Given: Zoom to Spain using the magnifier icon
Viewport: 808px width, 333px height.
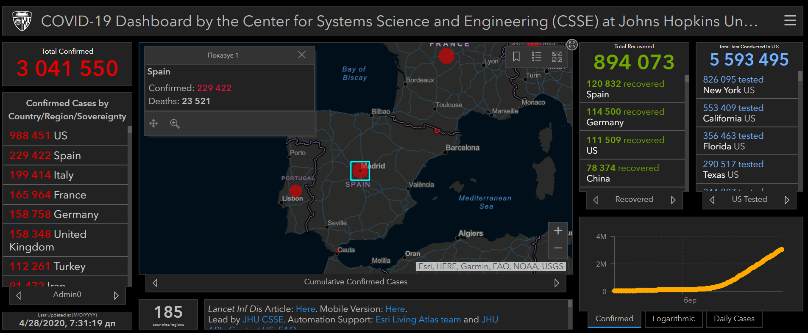Looking at the screenshot, I should click(x=175, y=123).
